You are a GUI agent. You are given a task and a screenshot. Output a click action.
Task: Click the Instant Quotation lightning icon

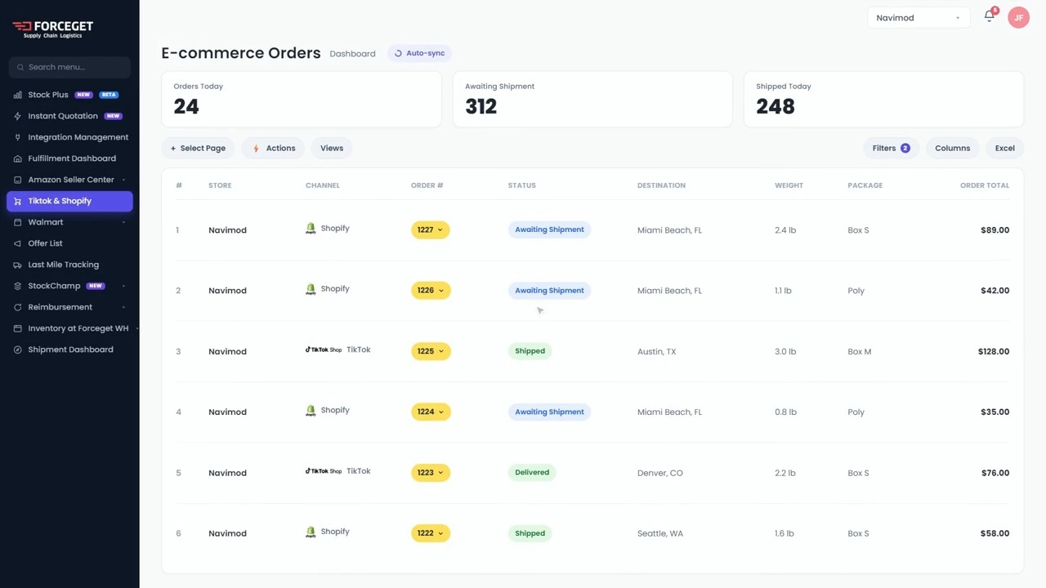18,116
